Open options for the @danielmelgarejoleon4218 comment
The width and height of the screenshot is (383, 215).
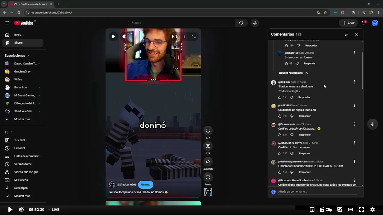tap(354, 162)
